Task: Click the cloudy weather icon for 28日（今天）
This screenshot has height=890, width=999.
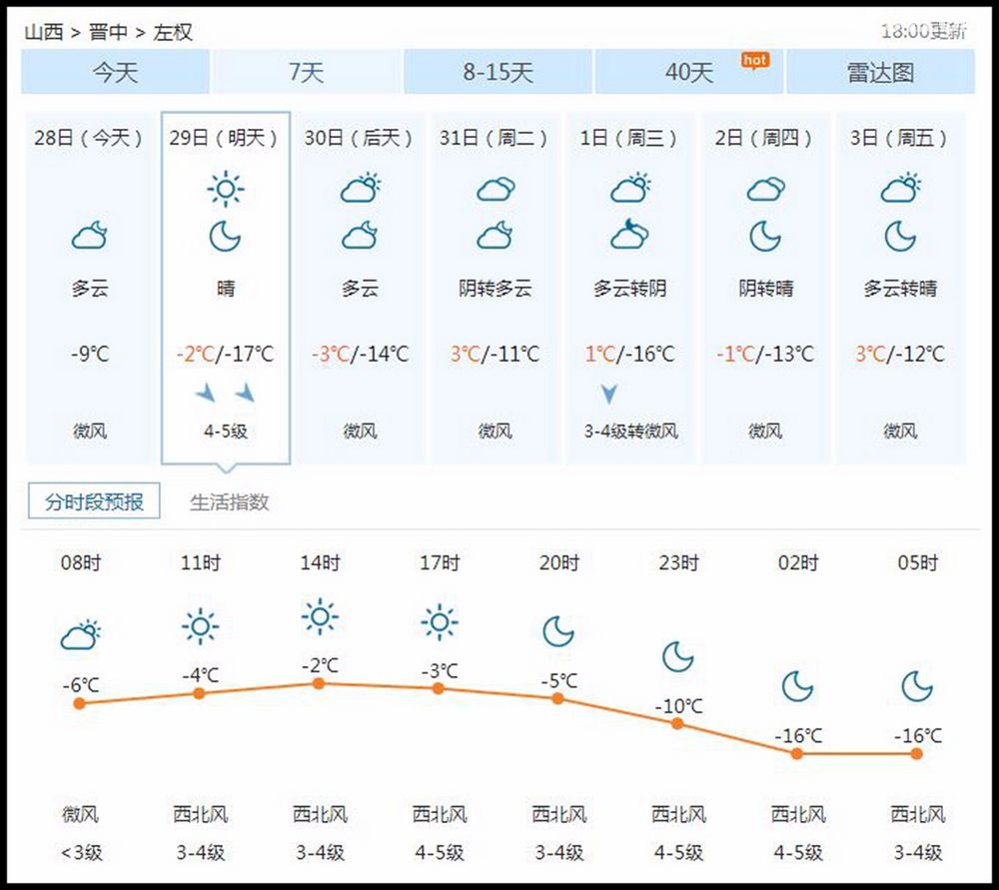Action: (87, 235)
